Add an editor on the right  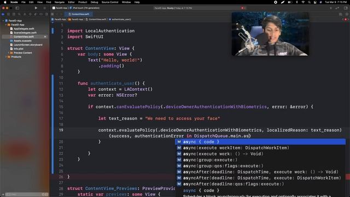347,14
